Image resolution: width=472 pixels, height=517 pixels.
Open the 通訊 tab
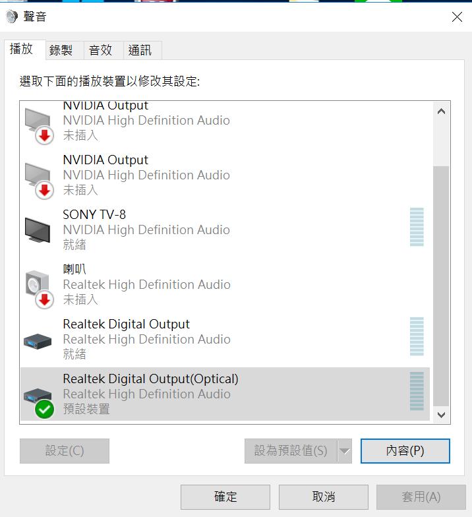[142, 50]
